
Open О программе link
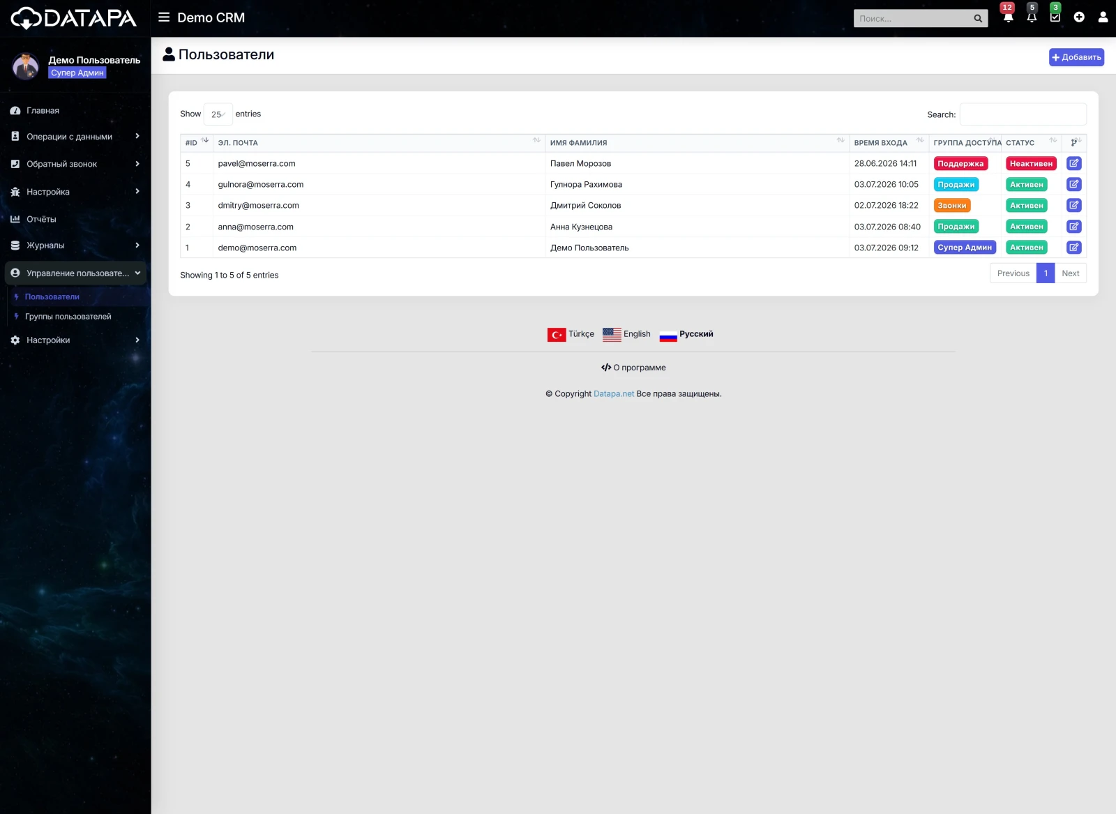(633, 368)
